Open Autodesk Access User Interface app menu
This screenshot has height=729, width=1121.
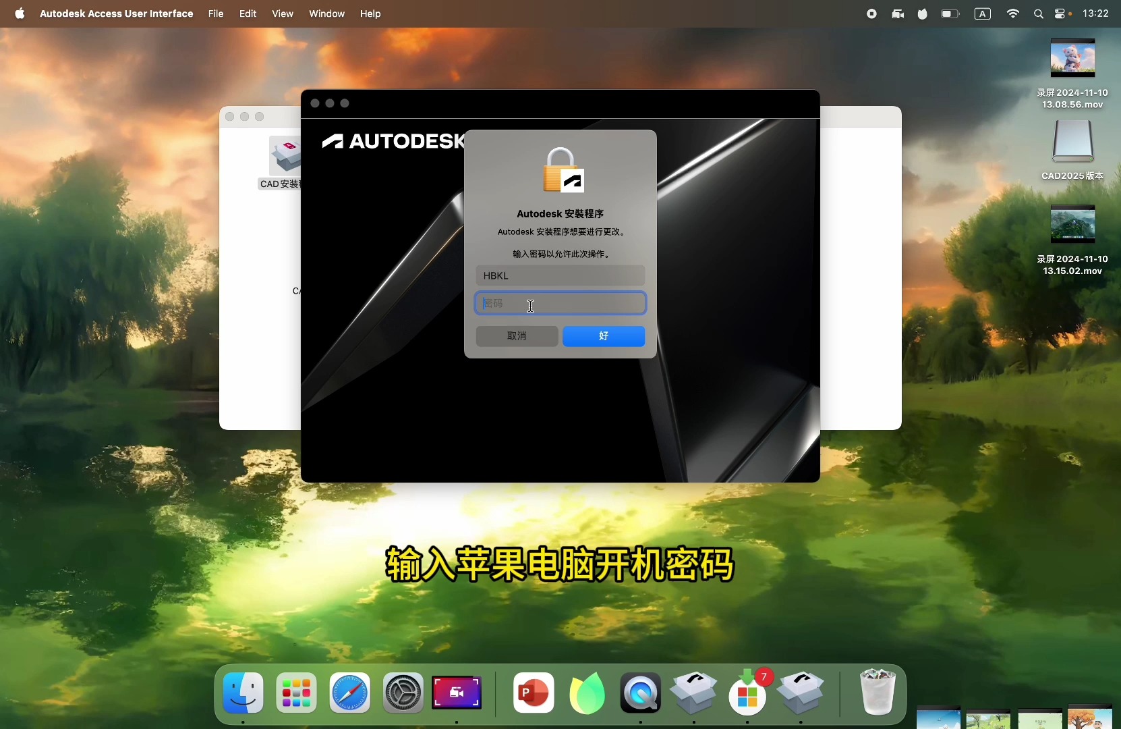[117, 13]
